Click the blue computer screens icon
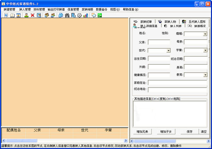 [x=73, y=15]
